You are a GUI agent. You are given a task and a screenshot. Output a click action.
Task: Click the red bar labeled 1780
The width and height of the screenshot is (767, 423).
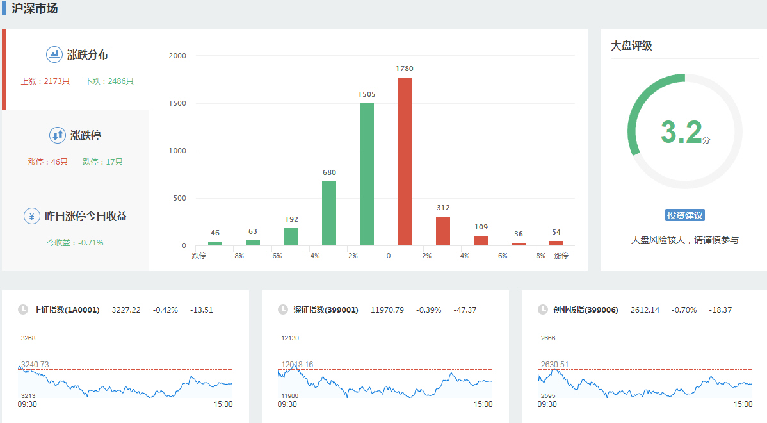[405, 162]
